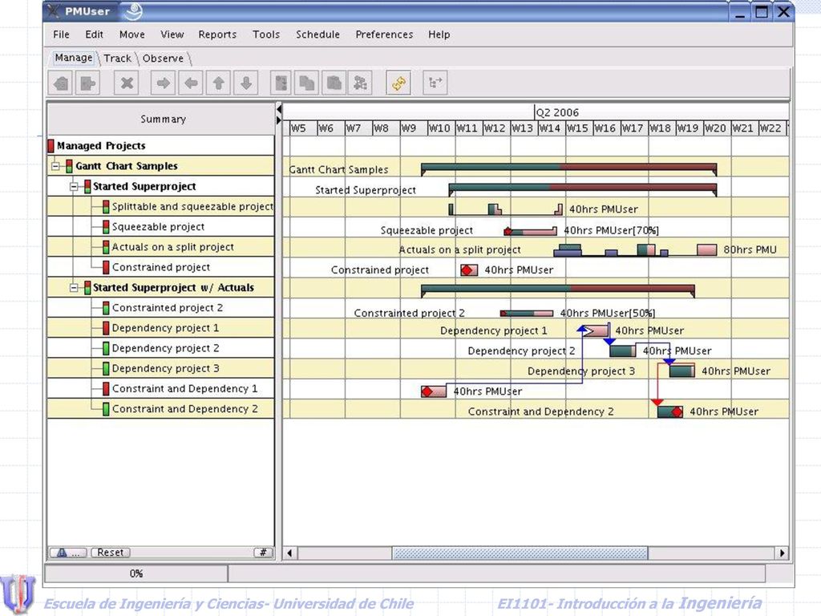Click the Gantt scrollbar right arrow
Viewport: 821px width, 616px height.
tap(783, 553)
